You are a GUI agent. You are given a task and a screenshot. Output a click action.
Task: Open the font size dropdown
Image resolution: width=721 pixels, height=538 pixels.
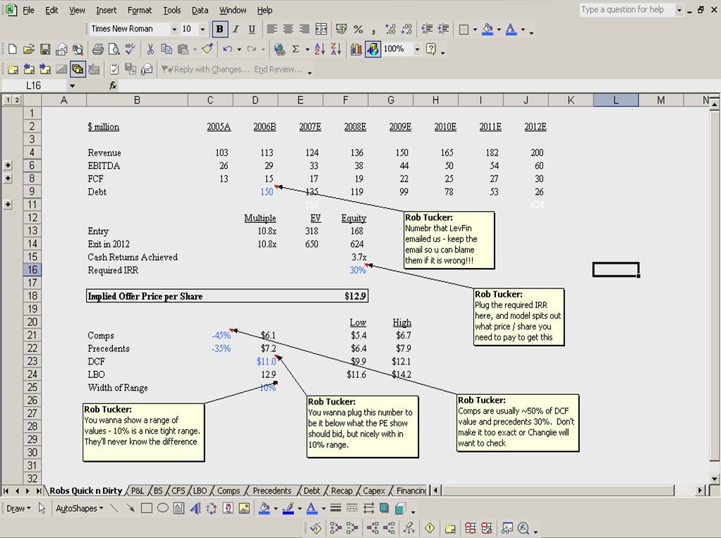(202, 30)
